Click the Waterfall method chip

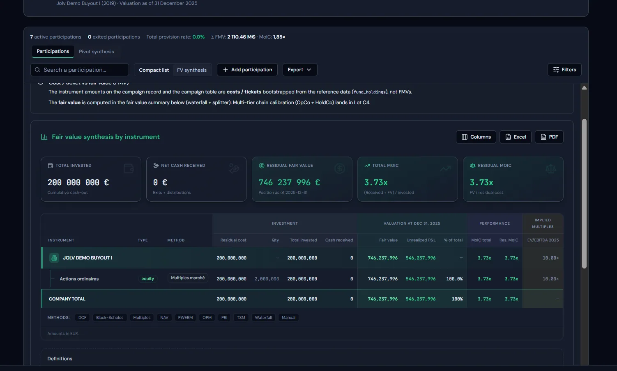tap(263, 318)
